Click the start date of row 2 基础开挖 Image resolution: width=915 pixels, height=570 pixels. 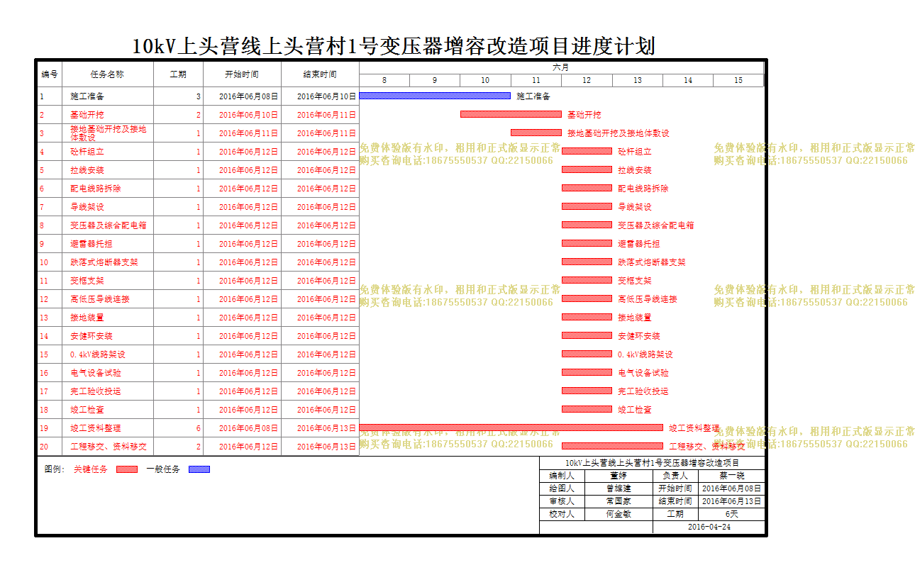248,115
